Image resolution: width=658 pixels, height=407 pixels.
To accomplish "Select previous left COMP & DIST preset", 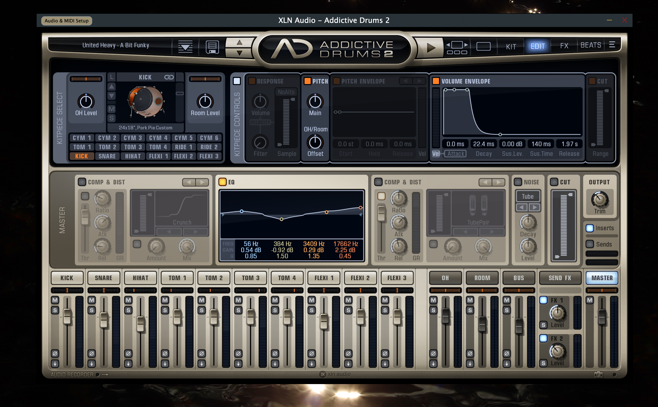I will 189,182.
